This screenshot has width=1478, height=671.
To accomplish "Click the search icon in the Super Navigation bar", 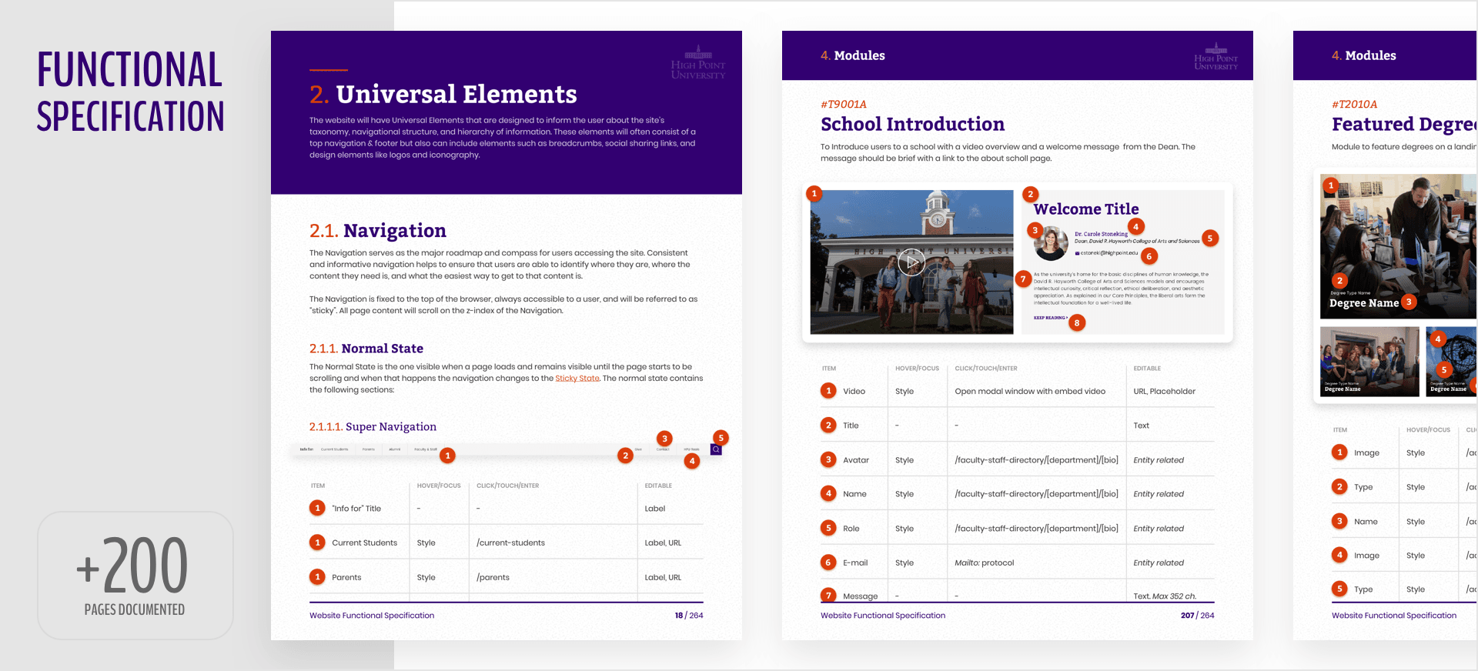I will (x=716, y=449).
